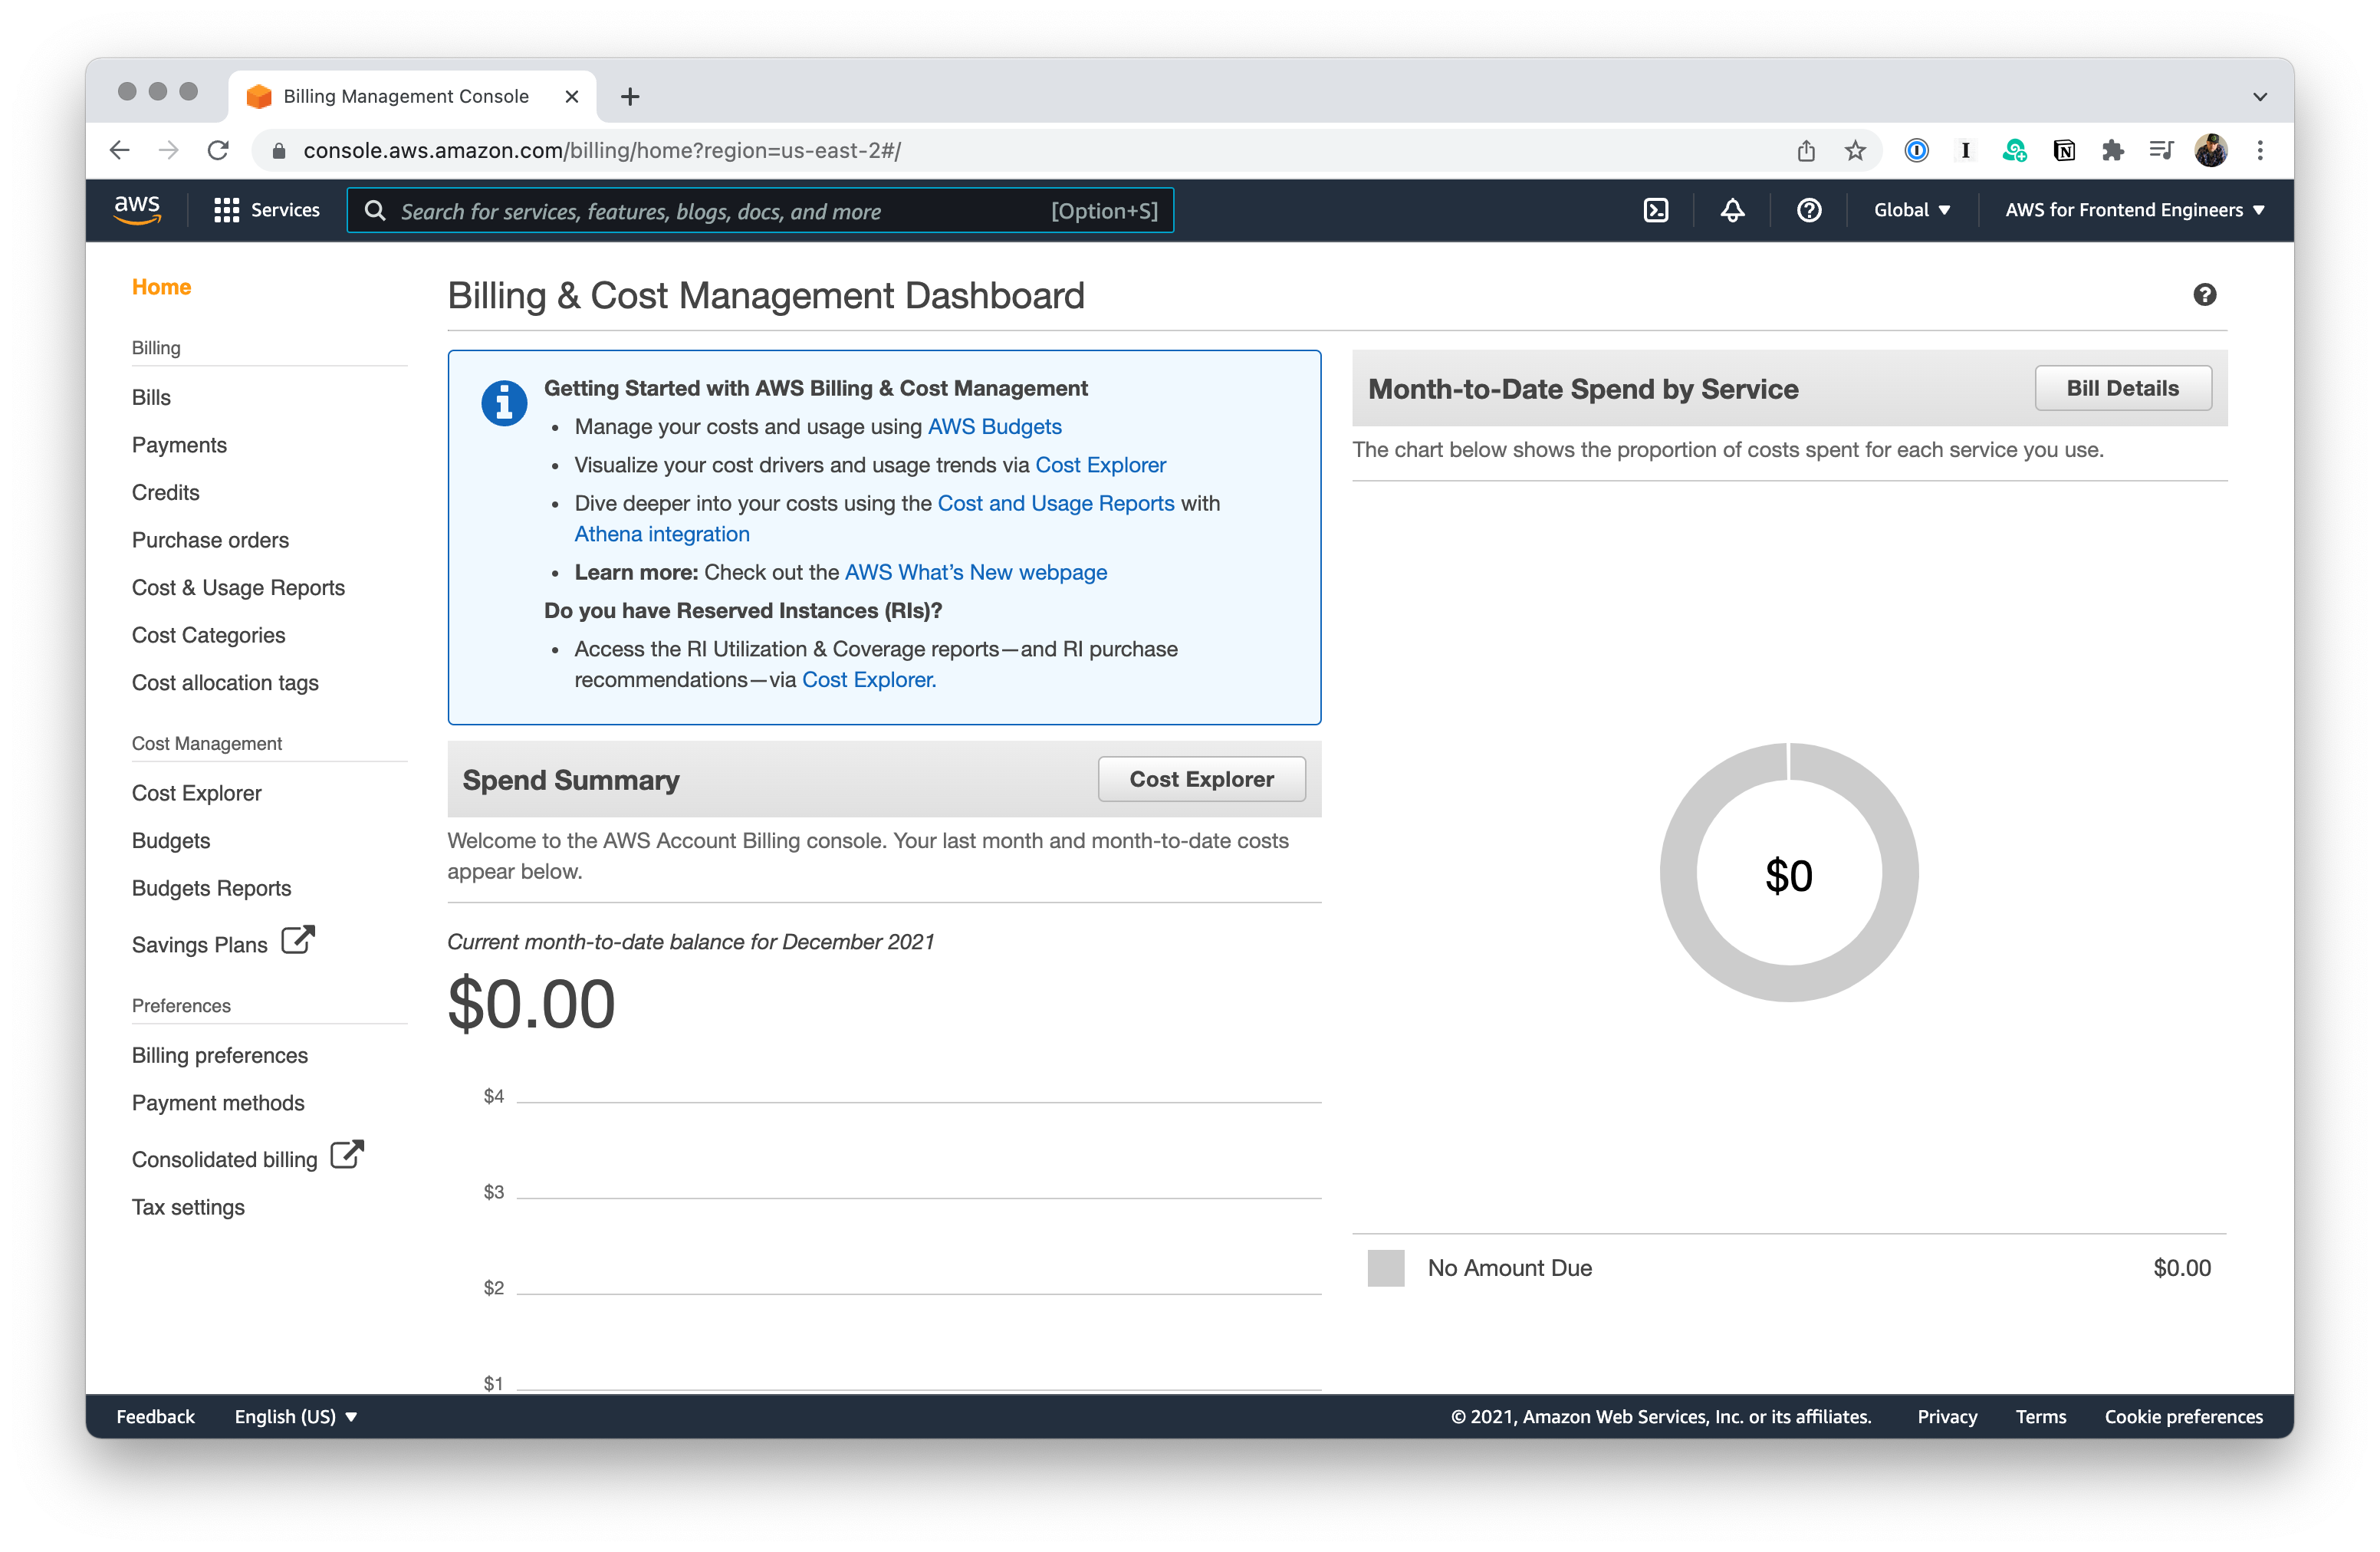
Task: Follow Cost Explorer link in usage trends bullet
Action: pyautogui.click(x=1100, y=465)
